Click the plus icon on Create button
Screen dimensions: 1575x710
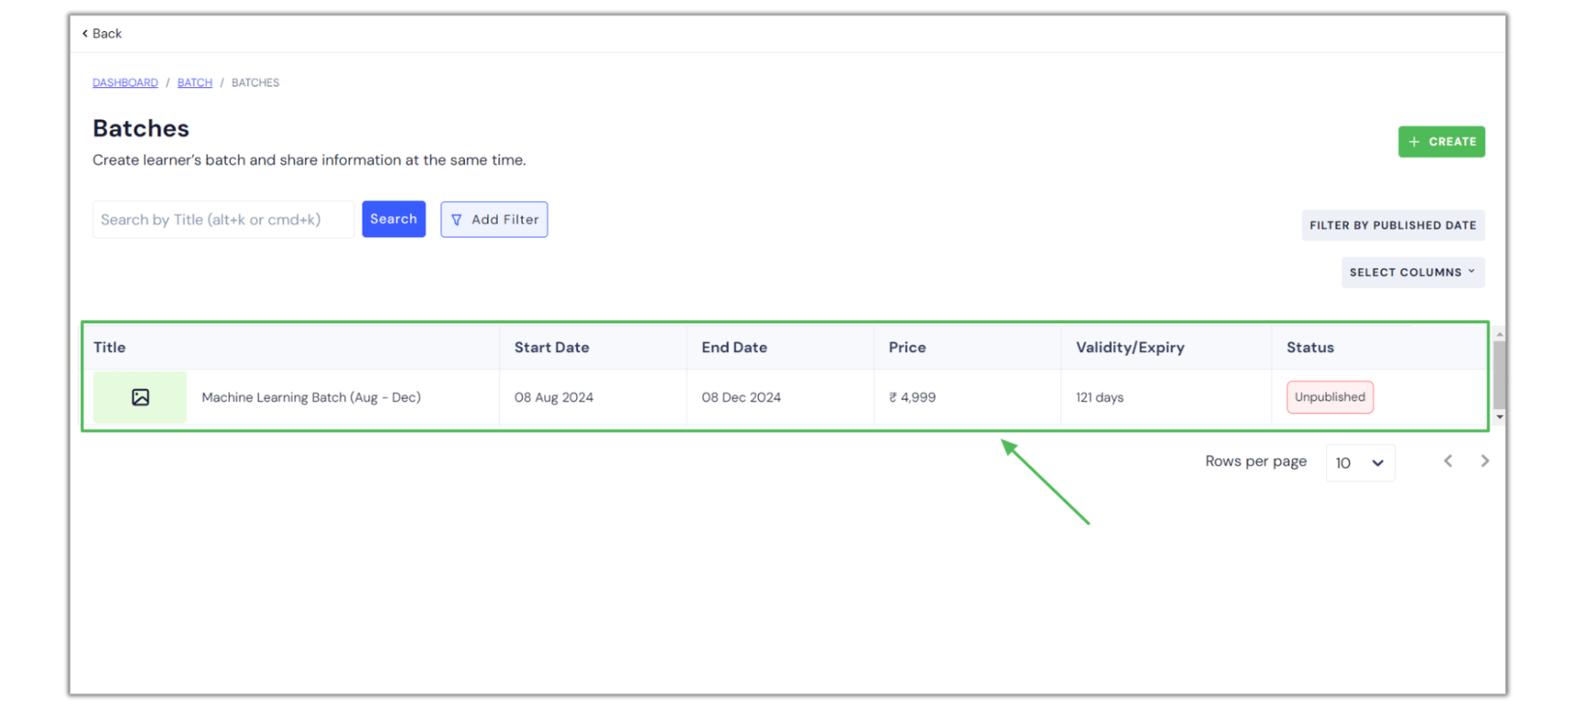1414,142
